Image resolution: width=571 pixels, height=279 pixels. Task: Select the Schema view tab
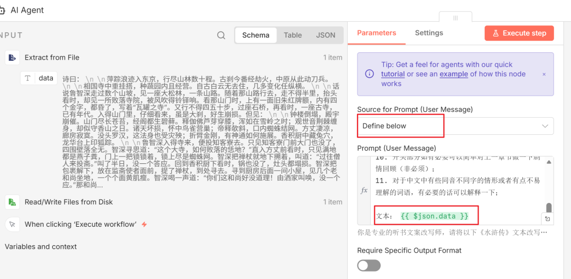click(x=256, y=35)
